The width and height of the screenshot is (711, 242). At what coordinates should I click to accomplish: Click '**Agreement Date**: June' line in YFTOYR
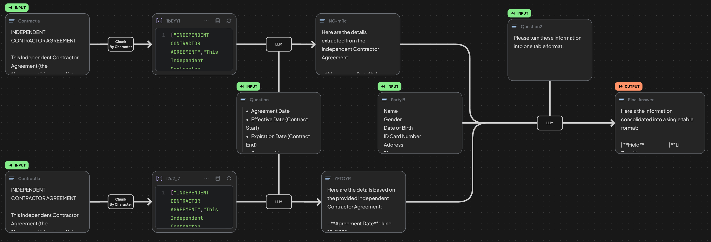click(x=359, y=224)
